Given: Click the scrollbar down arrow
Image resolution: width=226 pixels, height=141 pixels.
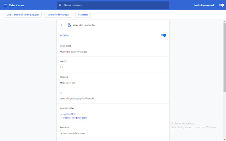Looking at the screenshot, I should point(225,140).
